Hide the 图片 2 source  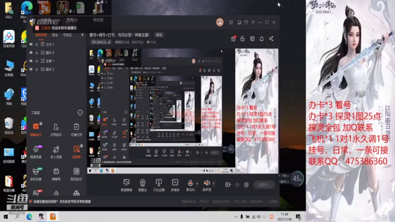[x=31, y=69]
